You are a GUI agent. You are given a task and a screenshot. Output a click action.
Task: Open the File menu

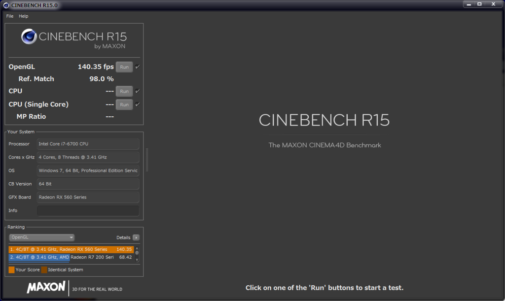pos(10,16)
